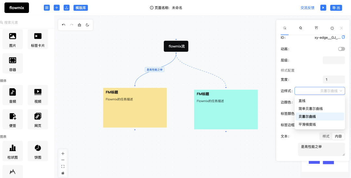Screen dimensions: 351x178
Task: Select the 柱状图 bar chart element
Action: [13, 151]
